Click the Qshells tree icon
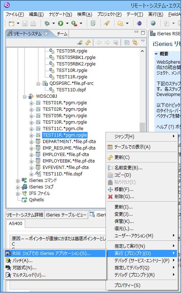182x293 pixels. click(24, 200)
